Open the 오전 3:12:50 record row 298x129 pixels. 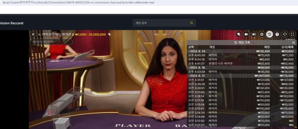click(242, 121)
